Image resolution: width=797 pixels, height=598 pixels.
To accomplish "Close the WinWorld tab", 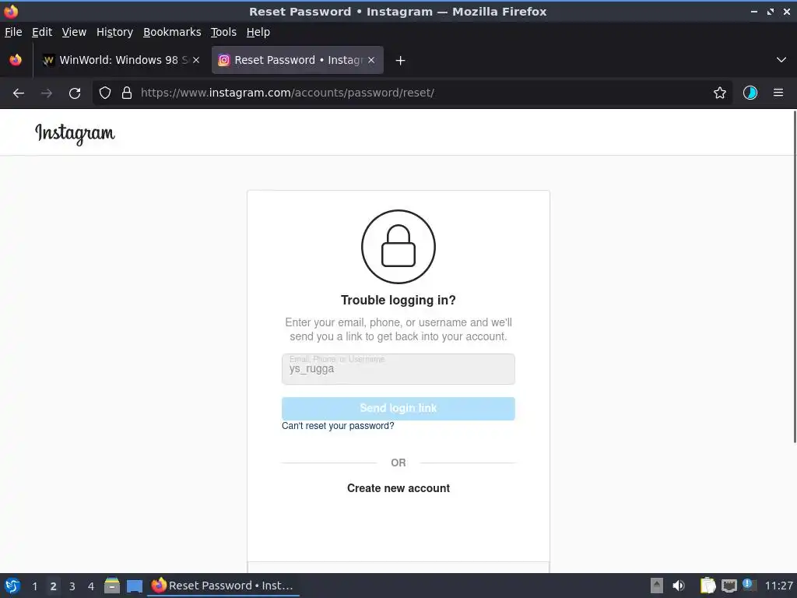I will [196, 60].
